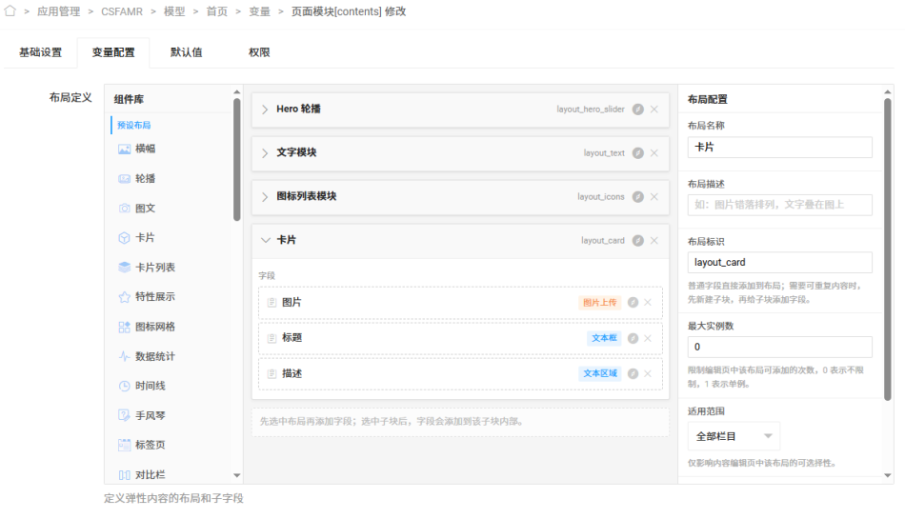
Task: Remove the 卡片 layout_card layout
Action: click(654, 241)
